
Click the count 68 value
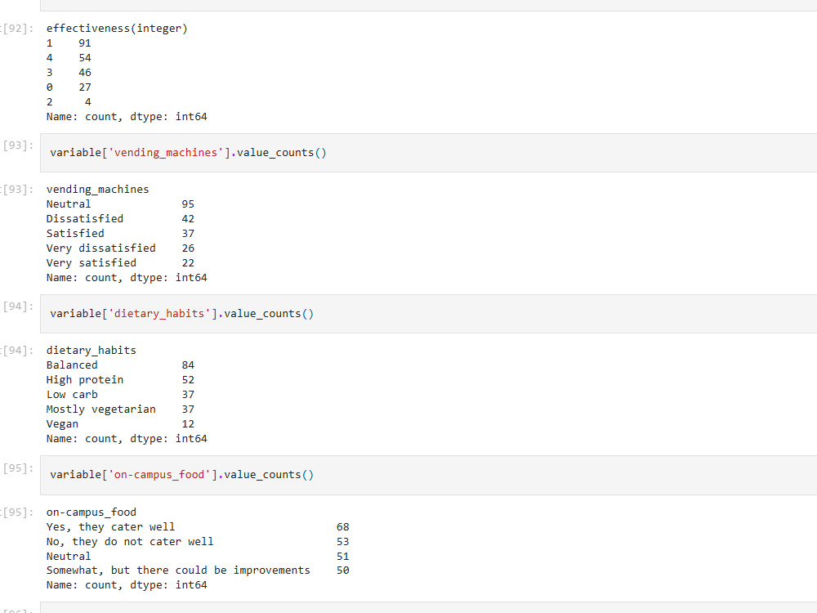click(343, 527)
